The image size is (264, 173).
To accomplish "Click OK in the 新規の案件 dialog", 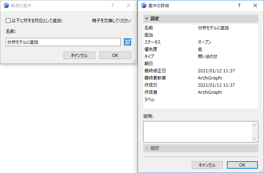I will [x=115, y=55].
